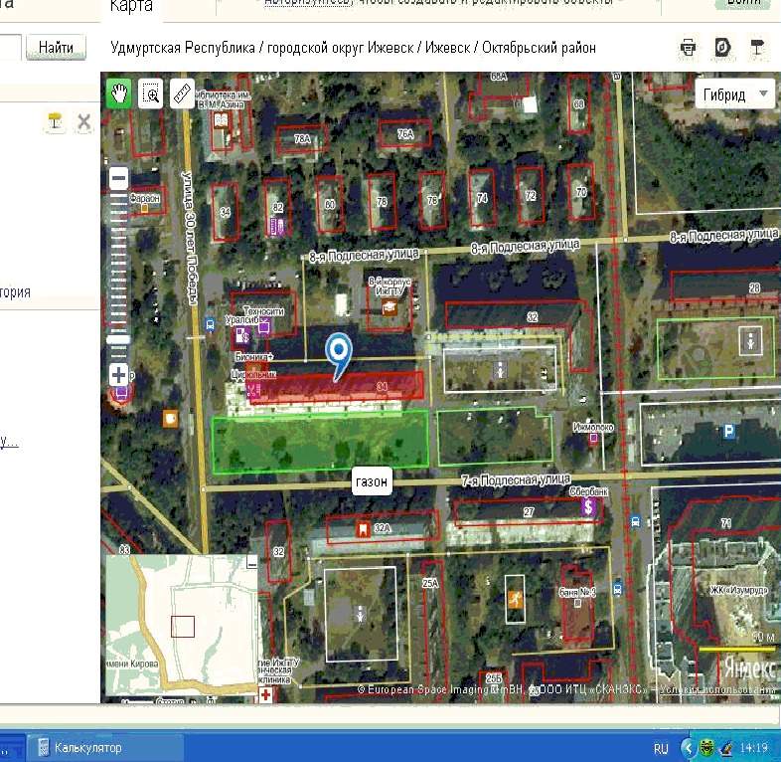Activate the zoom-to-area magnifier tool
Viewport: 781px width, 762px height.
coord(150,94)
